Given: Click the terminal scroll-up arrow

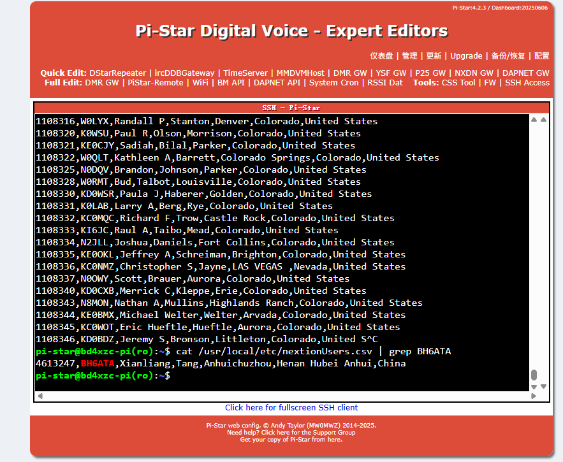Looking at the screenshot, I should (534, 120).
